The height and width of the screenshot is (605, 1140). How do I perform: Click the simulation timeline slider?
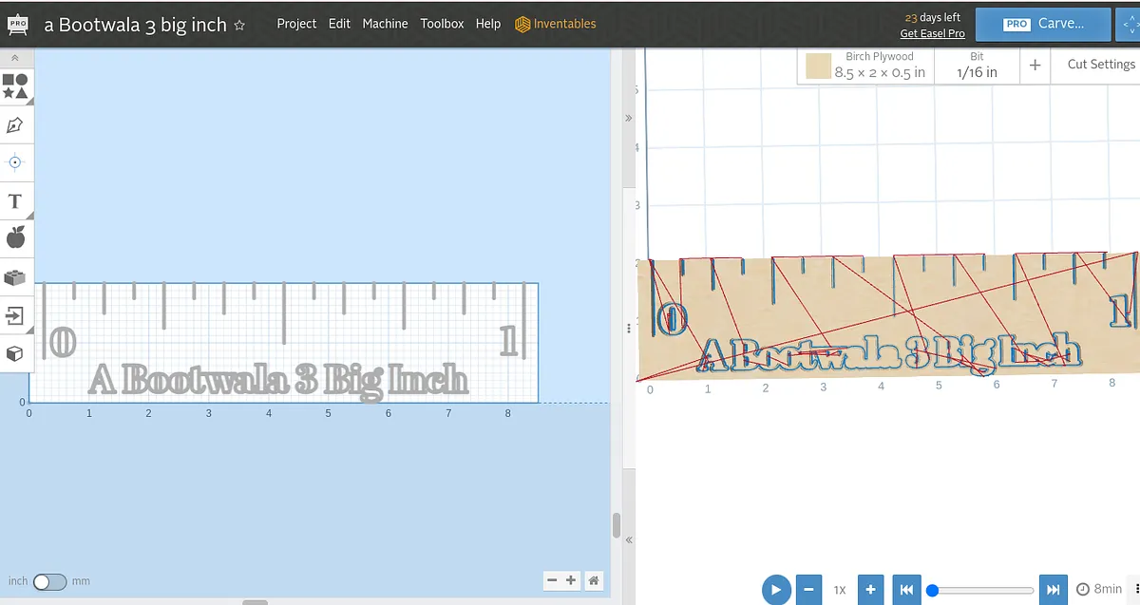[x=982, y=591]
